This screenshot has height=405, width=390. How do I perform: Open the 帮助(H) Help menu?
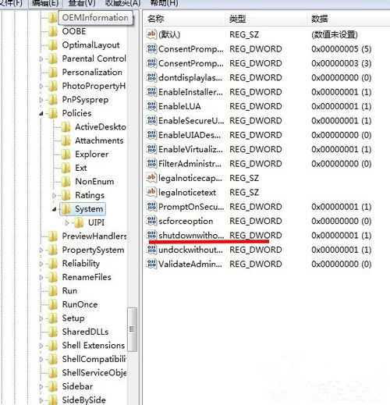tap(165, 3)
